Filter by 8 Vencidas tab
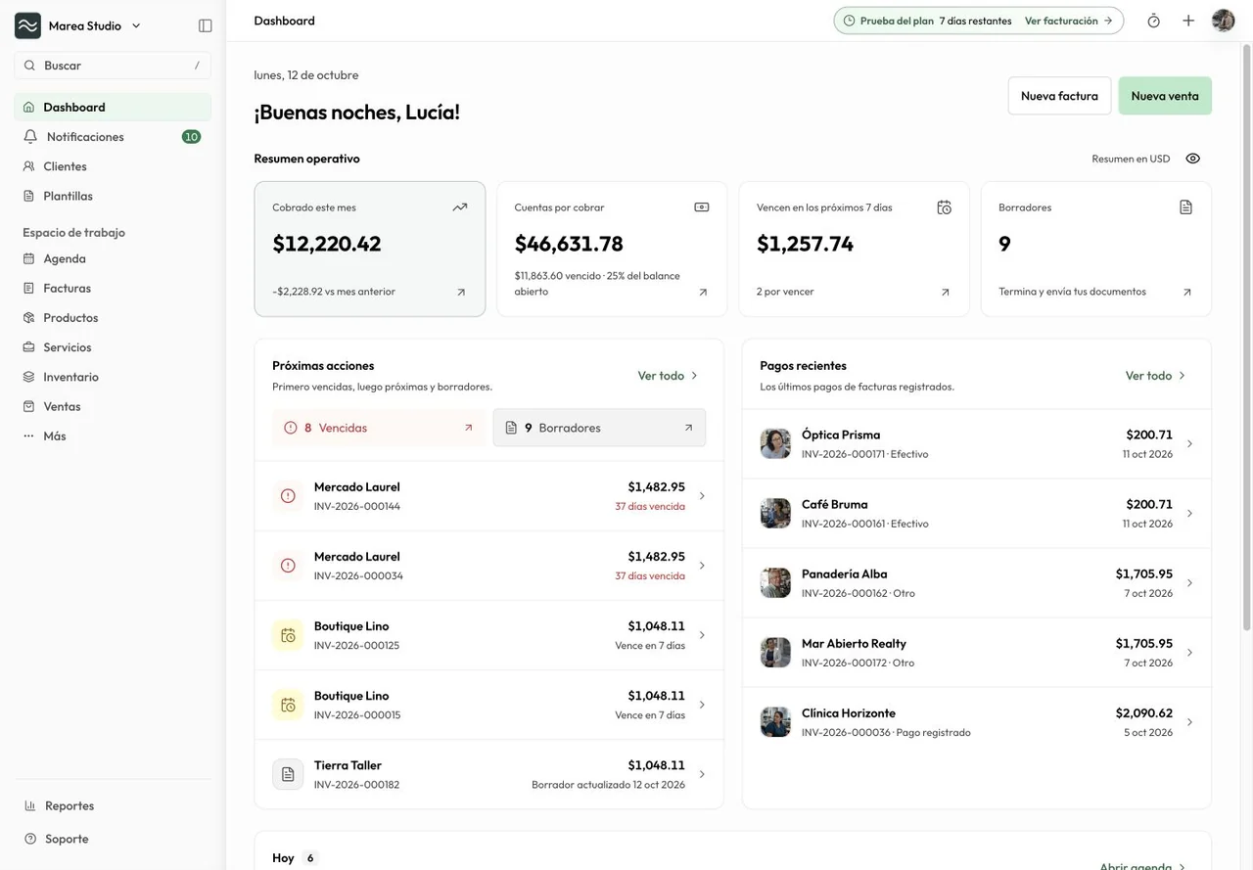The height and width of the screenshot is (870, 1253). 379,428
